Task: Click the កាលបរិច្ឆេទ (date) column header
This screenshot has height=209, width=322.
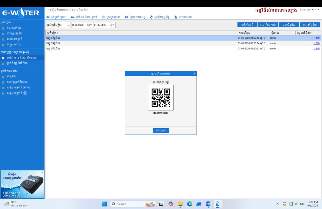Action: 253,33
